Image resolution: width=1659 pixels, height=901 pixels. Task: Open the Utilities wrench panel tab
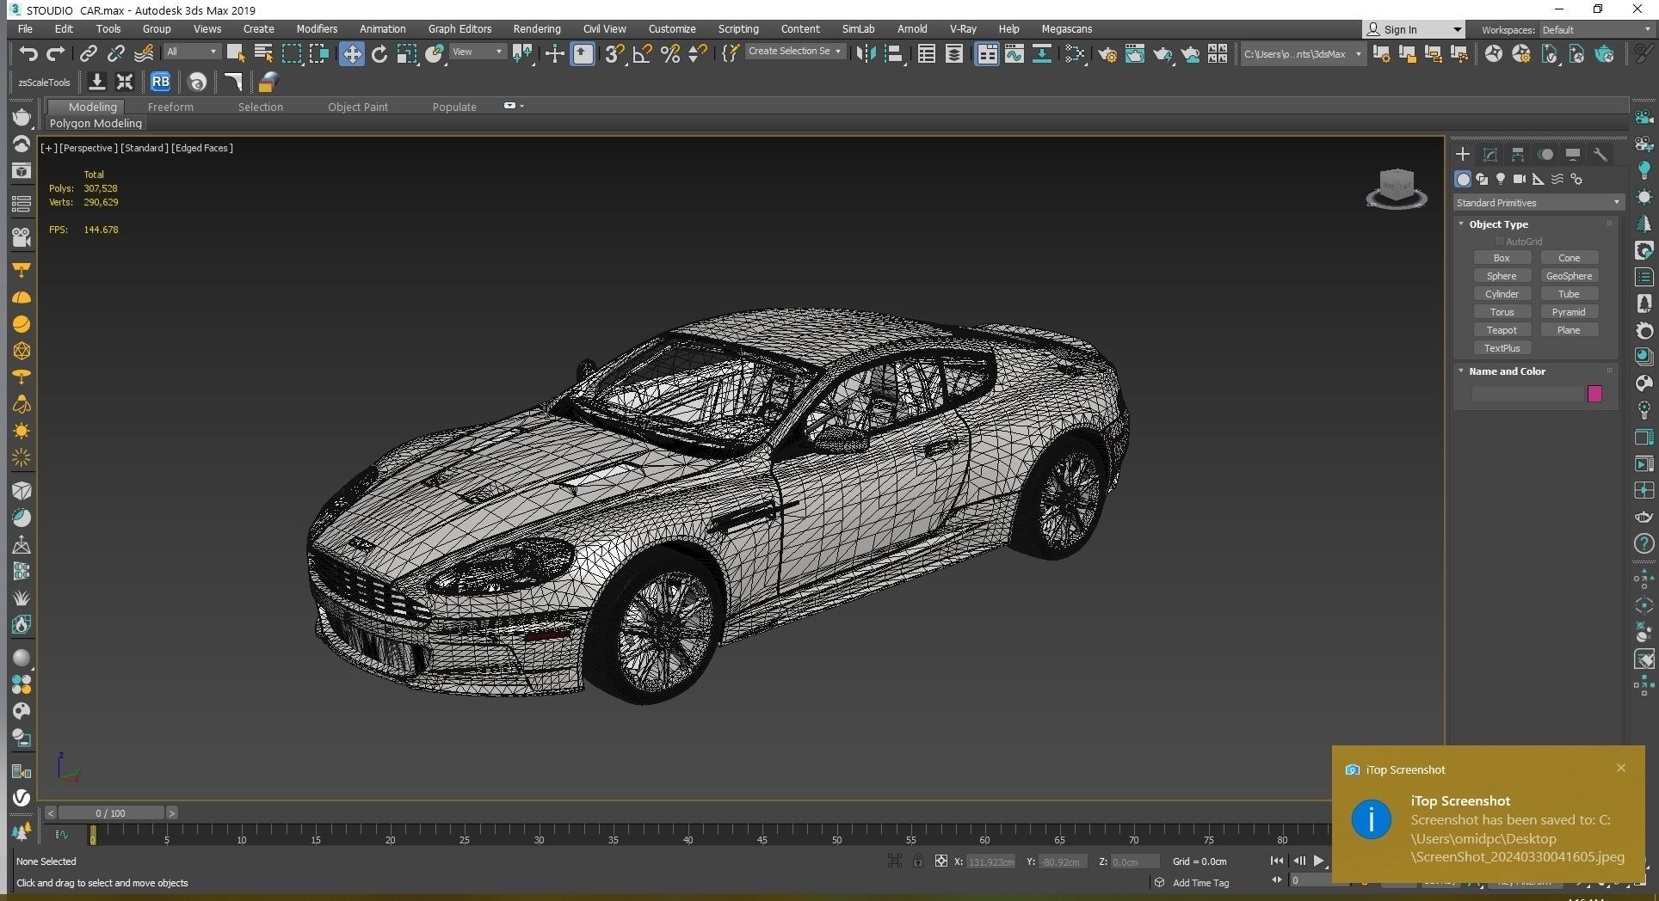click(1600, 155)
